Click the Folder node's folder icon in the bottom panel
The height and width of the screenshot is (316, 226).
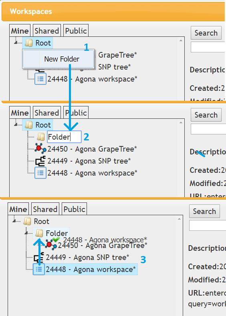pos(39,233)
